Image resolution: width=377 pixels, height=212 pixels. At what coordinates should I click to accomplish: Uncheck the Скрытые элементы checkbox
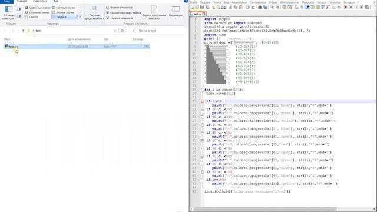pos(107,18)
